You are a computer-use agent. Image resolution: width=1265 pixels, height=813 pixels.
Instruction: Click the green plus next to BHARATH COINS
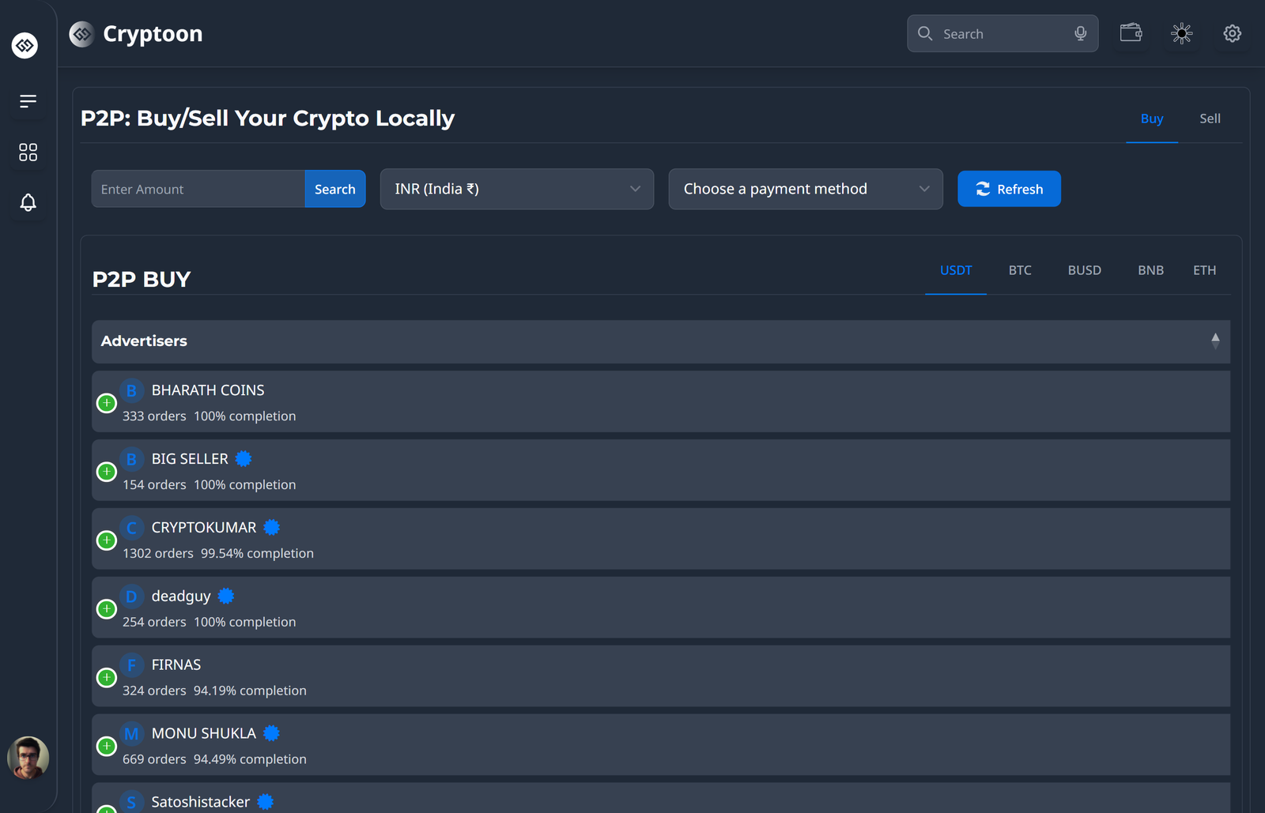106,402
